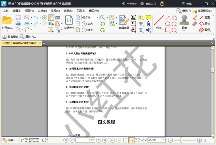Rotate page clockwise icon
Image resolution: width=216 pixels, height=145 pixels.
click(x=103, y=30)
